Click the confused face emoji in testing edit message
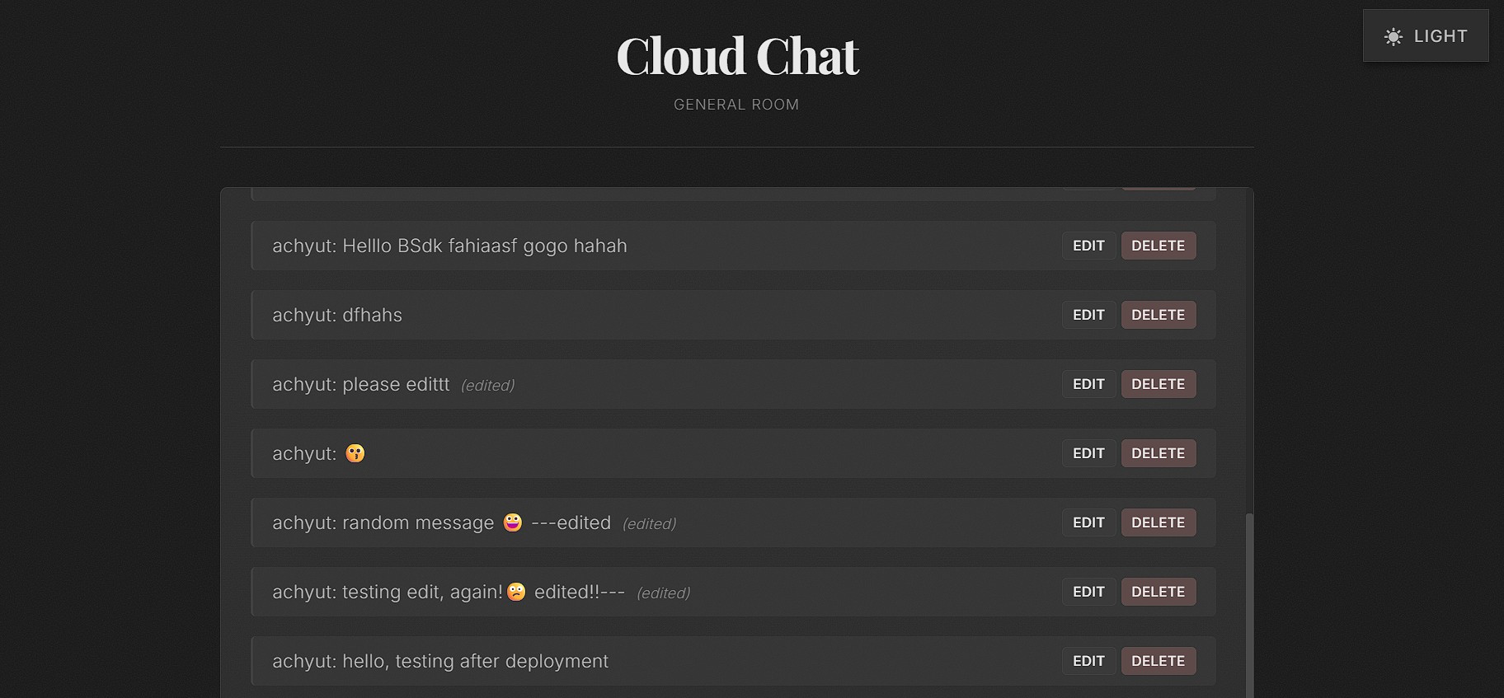This screenshot has width=1504, height=698. click(x=515, y=591)
